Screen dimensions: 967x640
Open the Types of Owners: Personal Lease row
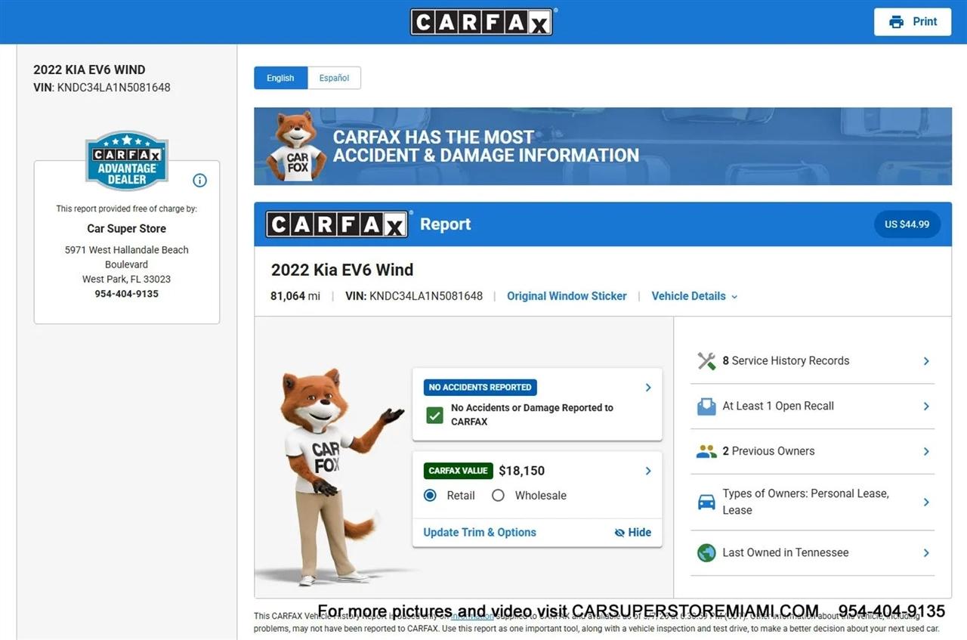pos(813,502)
